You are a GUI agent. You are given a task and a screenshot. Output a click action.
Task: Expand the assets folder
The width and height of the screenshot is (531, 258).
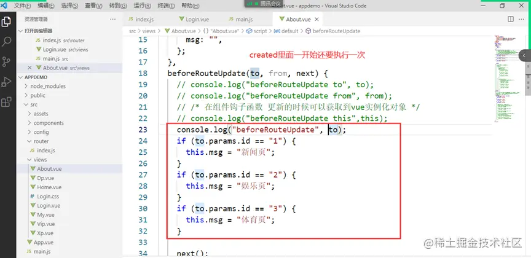(x=41, y=114)
